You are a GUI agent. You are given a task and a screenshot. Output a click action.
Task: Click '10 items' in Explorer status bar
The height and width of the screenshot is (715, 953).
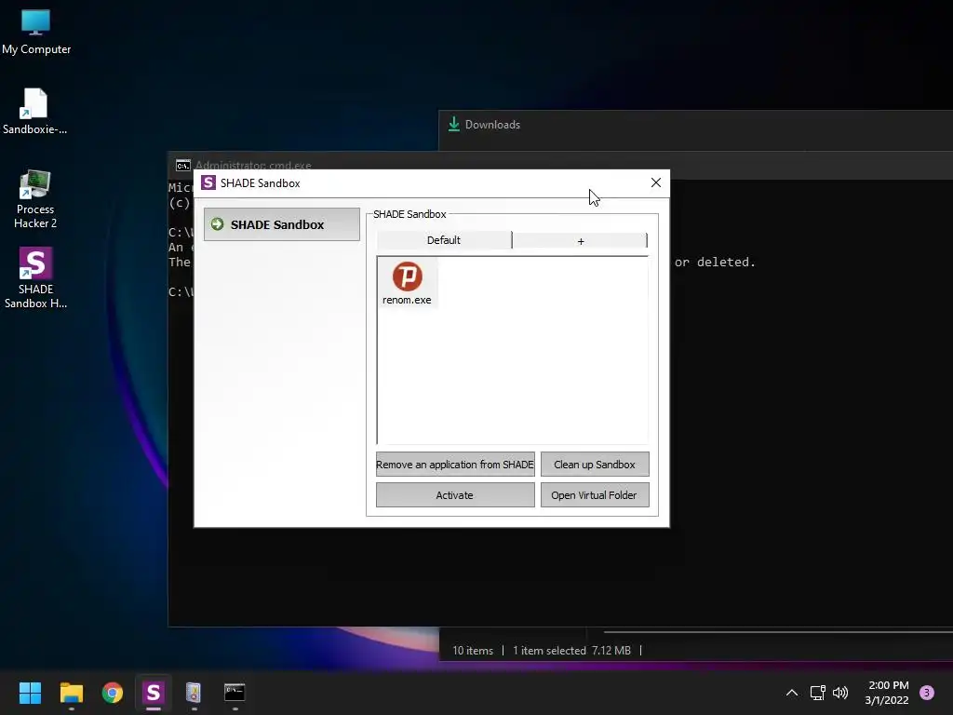473,651
